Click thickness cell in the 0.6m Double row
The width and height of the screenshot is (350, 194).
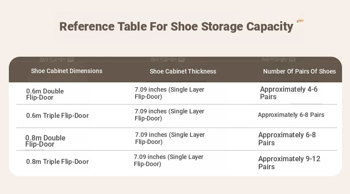[169, 93]
